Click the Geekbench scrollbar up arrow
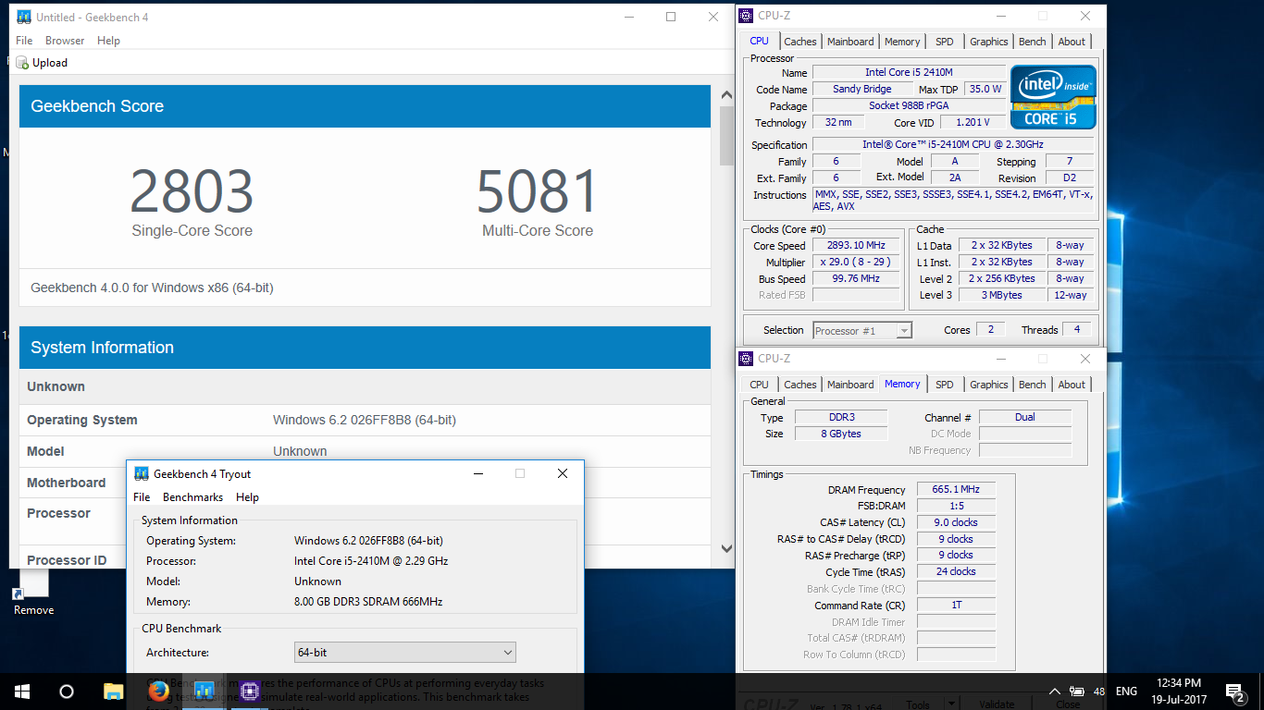Viewport: 1264px width, 710px height. (726, 94)
